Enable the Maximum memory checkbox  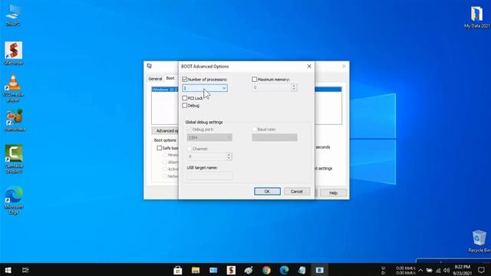pyautogui.click(x=254, y=80)
